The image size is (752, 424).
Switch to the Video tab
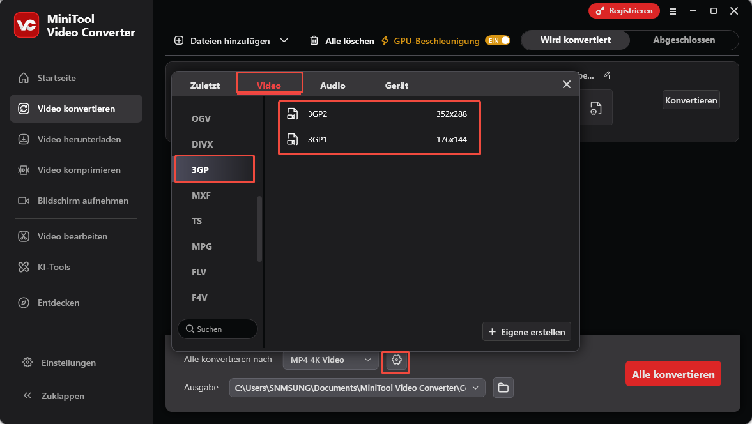click(x=269, y=86)
